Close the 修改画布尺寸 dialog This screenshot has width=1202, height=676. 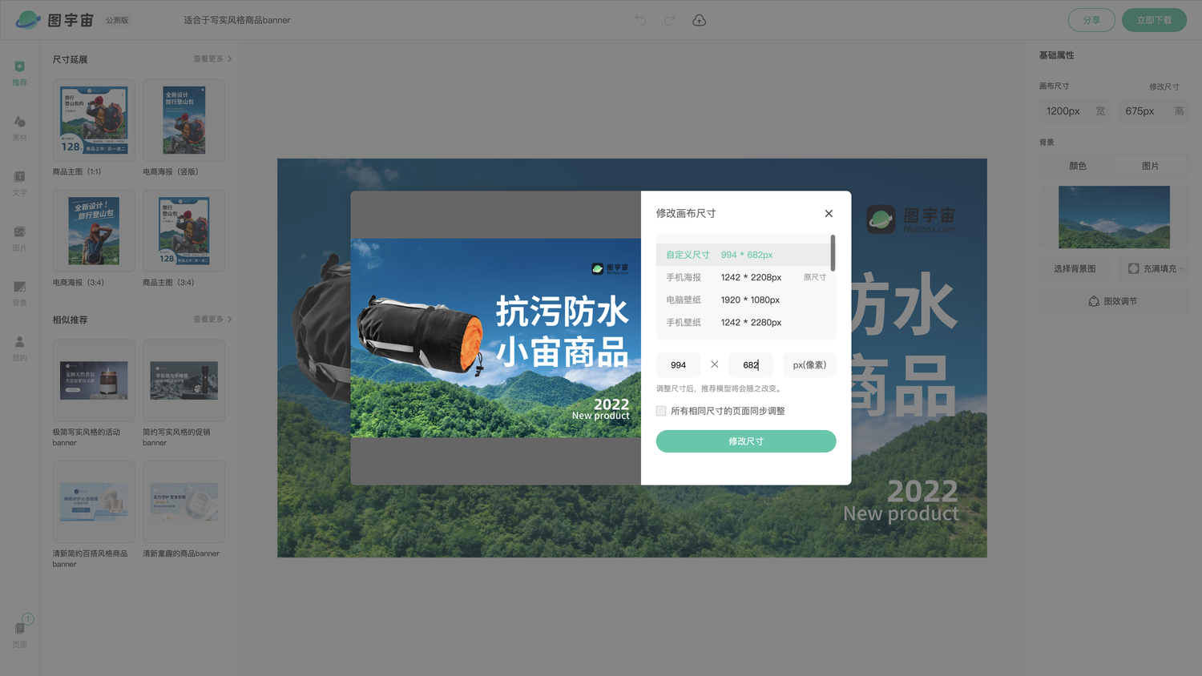[x=829, y=213]
